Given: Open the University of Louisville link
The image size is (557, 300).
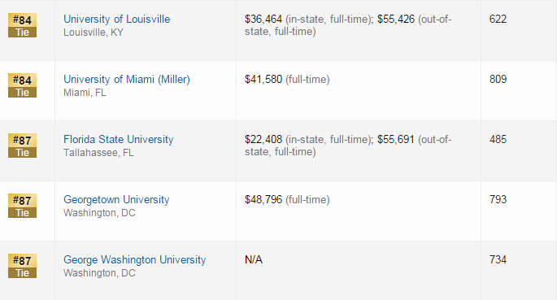Looking at the screenshot, I should click(x=116, y=20).
